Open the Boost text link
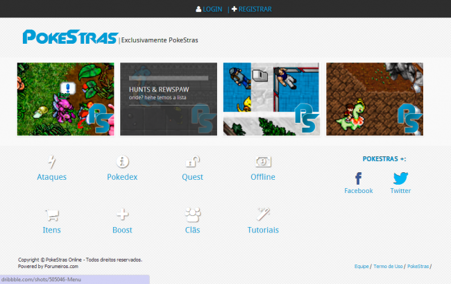Image resolution: width=451 pixels, height=284 pixels. (x=122, y=230)
